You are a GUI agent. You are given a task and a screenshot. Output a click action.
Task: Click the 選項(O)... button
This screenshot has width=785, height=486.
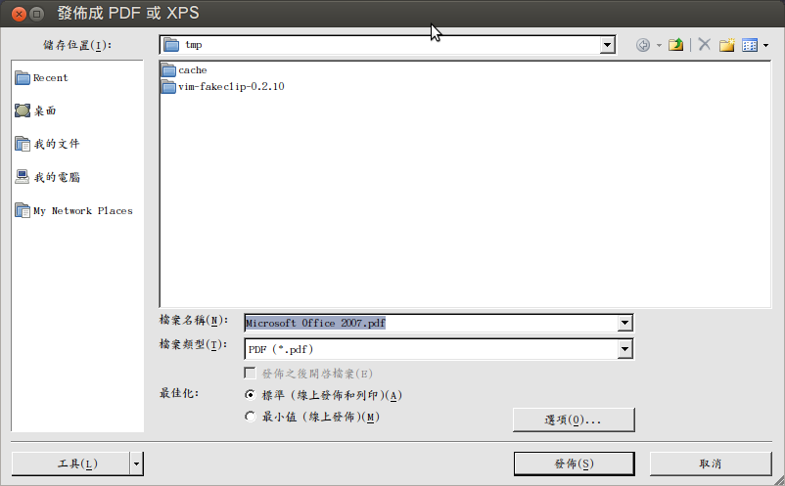click(574, 420)
